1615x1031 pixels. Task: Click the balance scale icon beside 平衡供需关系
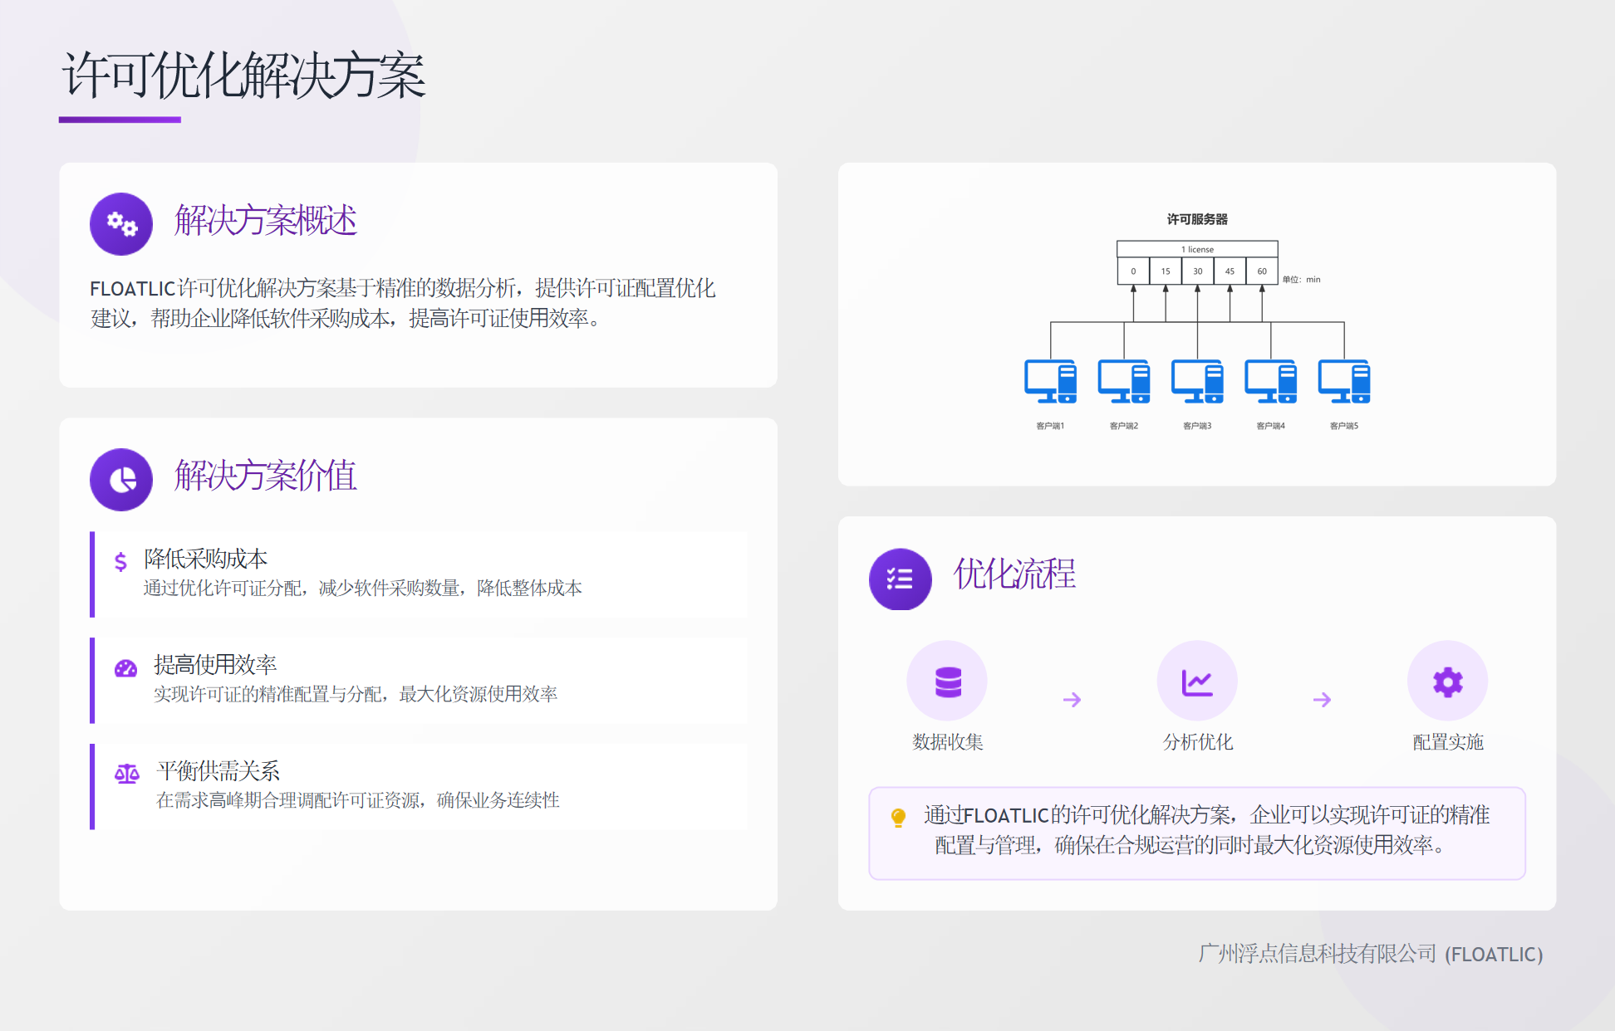pos(126,774)
